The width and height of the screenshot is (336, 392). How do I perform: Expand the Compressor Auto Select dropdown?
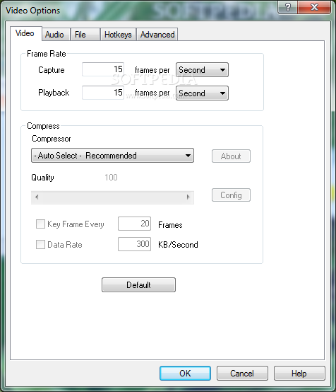click(x=112, y=156)
